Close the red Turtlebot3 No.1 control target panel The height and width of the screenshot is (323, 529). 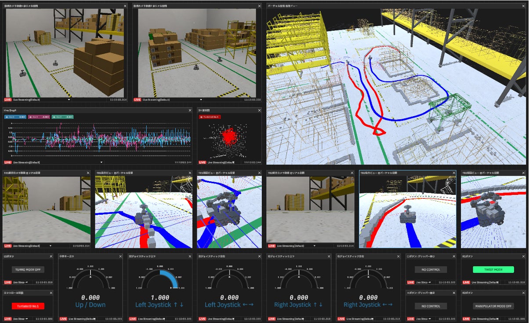click(x=51, y=293)
